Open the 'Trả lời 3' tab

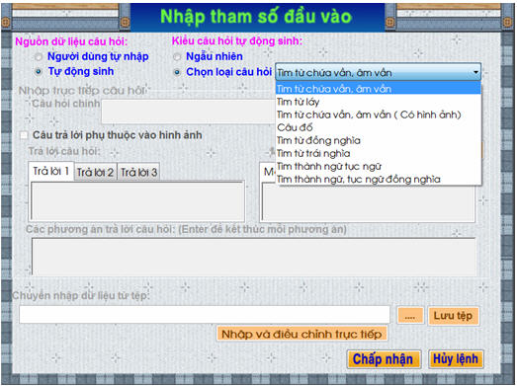[138, 172]
